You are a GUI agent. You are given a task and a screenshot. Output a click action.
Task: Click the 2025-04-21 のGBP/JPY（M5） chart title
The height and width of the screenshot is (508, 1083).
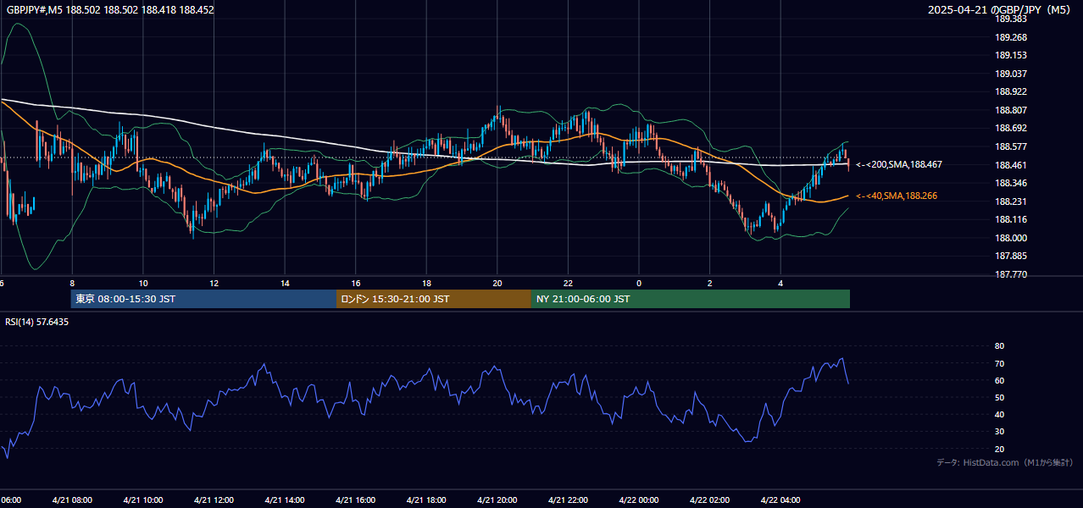coord(1001,10)
